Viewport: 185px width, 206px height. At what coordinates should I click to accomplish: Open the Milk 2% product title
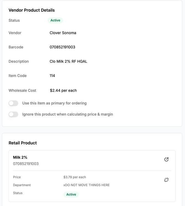pos(20,157)
